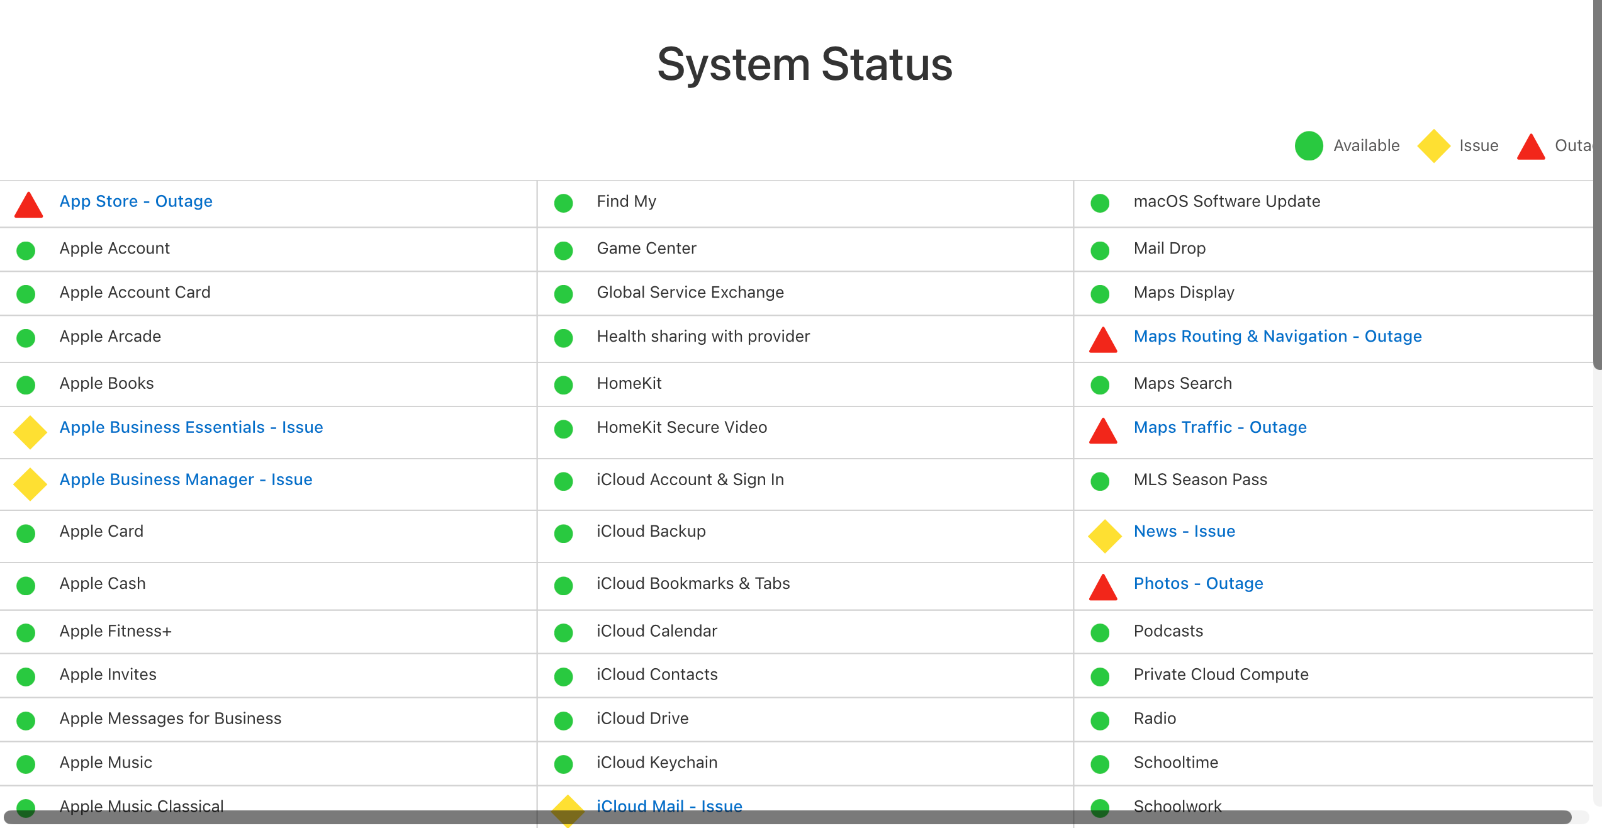Click the vertical scrollbar on right edge
The image size is (1602, 828).
pos(1597,189)
